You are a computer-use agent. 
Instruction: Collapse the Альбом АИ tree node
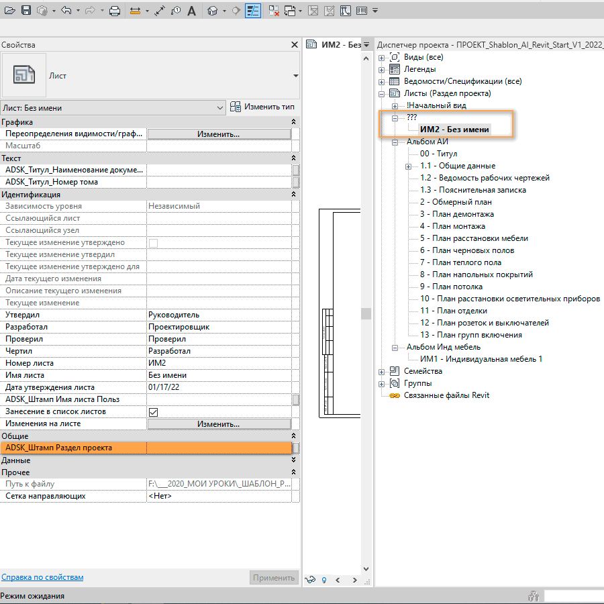coord(395,142)
